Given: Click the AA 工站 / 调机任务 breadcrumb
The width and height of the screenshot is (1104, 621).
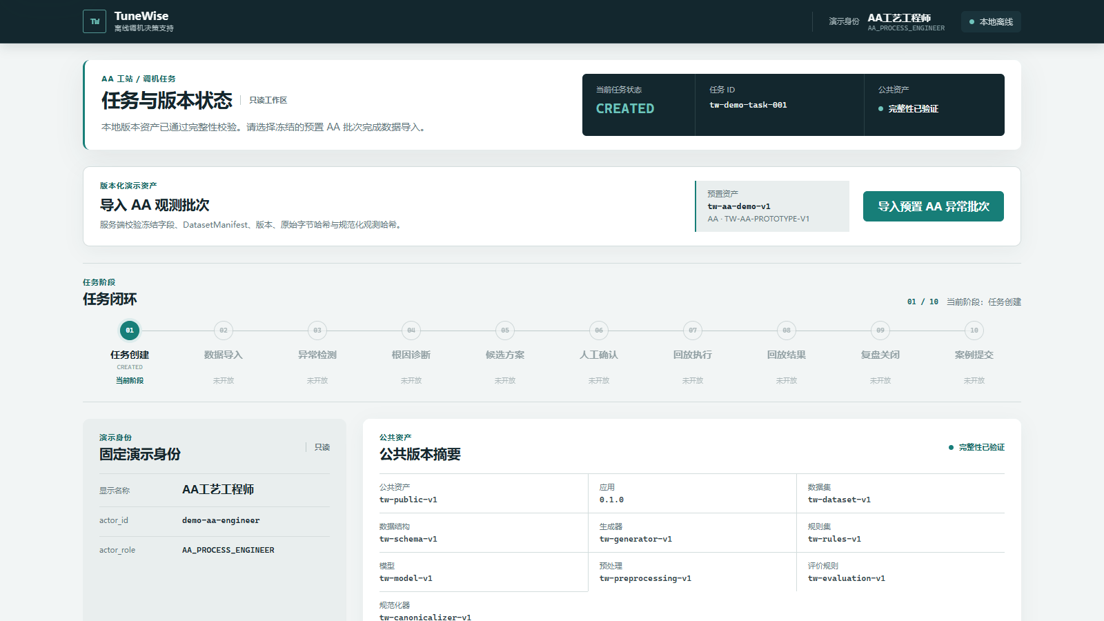Looking at the screenshot, I should click(x=139, y=79).
